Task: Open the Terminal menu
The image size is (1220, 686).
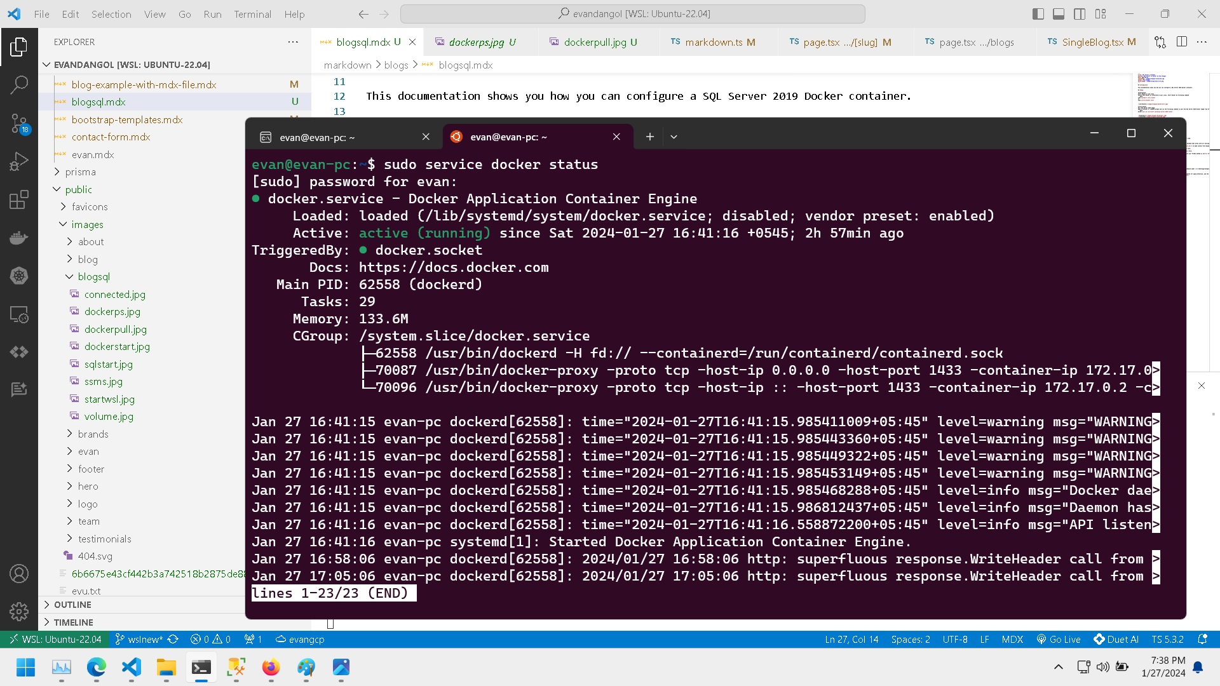Action: click(x=252, y=14)
